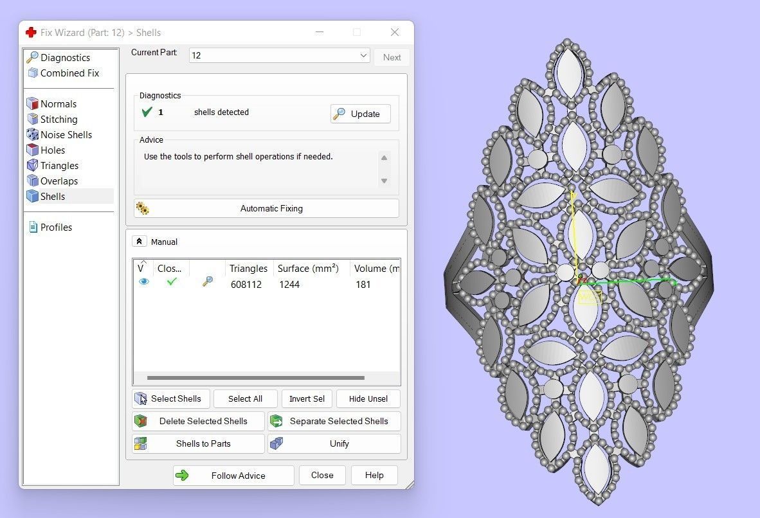Run Automatic Fixing
The image size is (760, 518).
tap(267, 208)
